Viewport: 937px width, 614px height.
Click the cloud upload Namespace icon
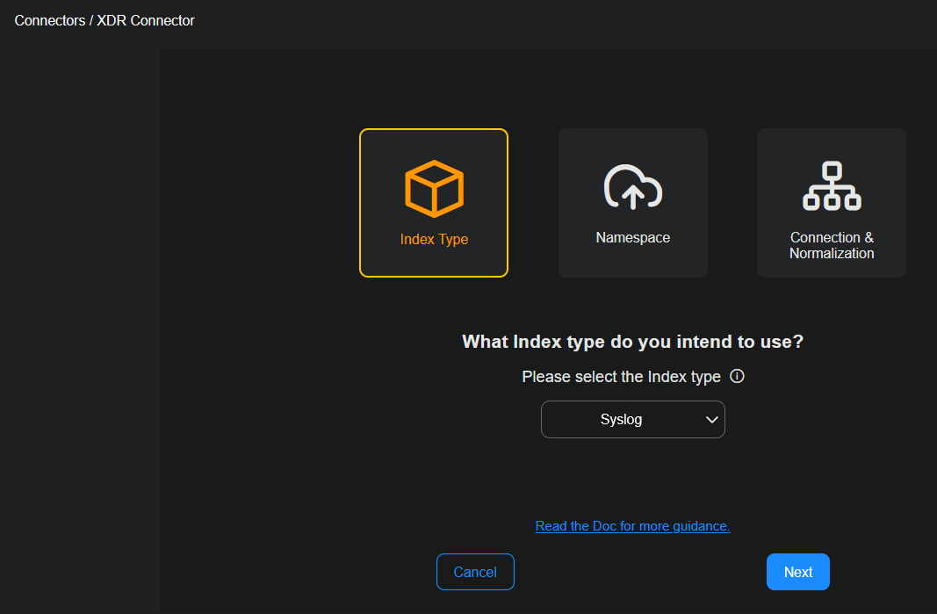tap(632, 186)
